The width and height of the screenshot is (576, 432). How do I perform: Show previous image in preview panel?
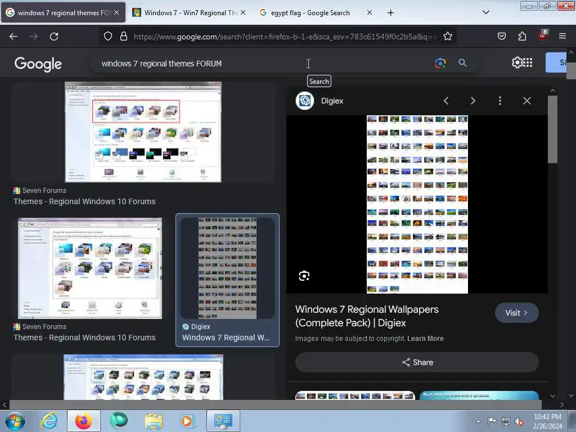446,101
